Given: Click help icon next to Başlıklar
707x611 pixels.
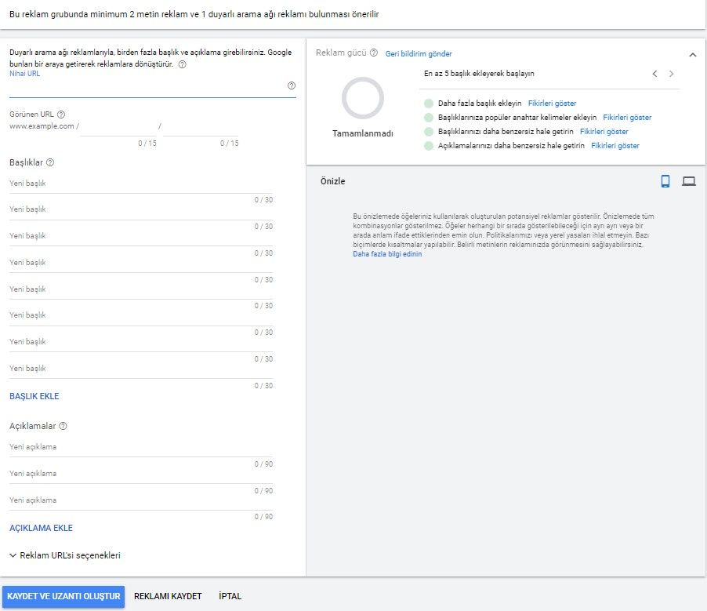Looking at the screenshot, I should [50, 162].
